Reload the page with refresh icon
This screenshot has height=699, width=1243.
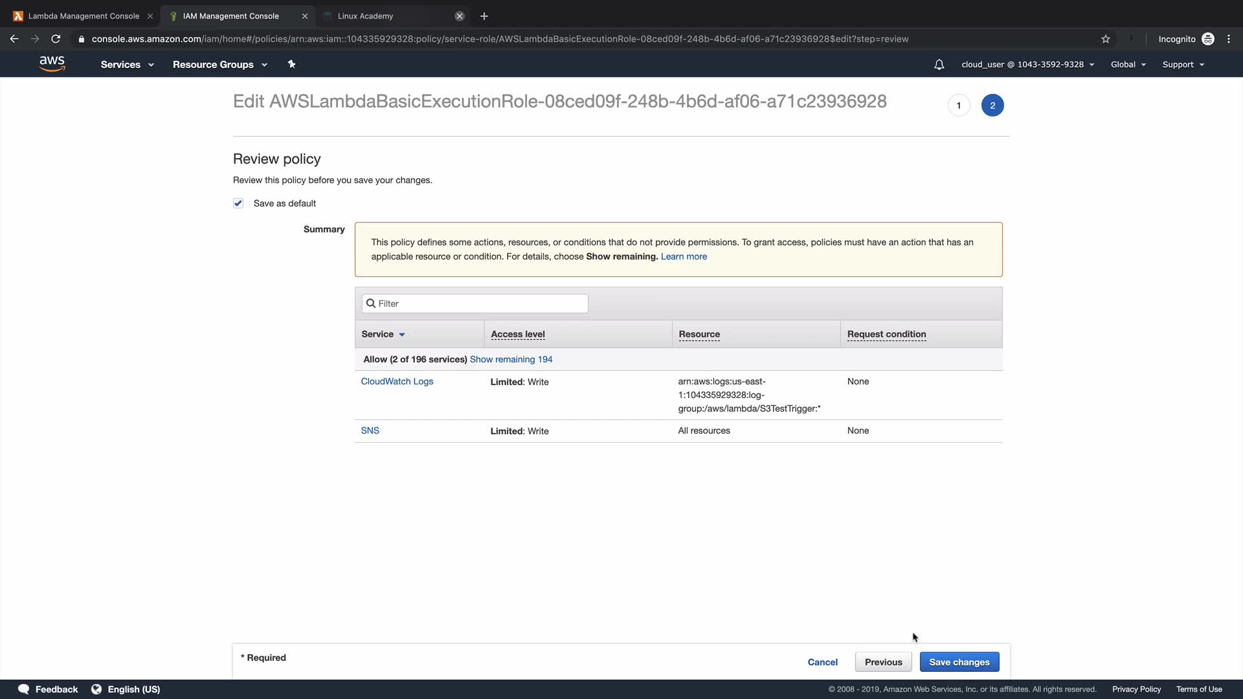[x=56, y=39]
